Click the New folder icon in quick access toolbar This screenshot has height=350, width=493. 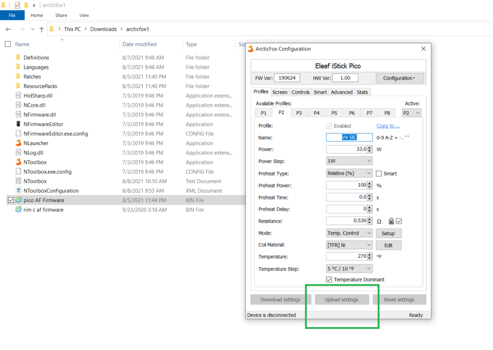click(26, 5)
